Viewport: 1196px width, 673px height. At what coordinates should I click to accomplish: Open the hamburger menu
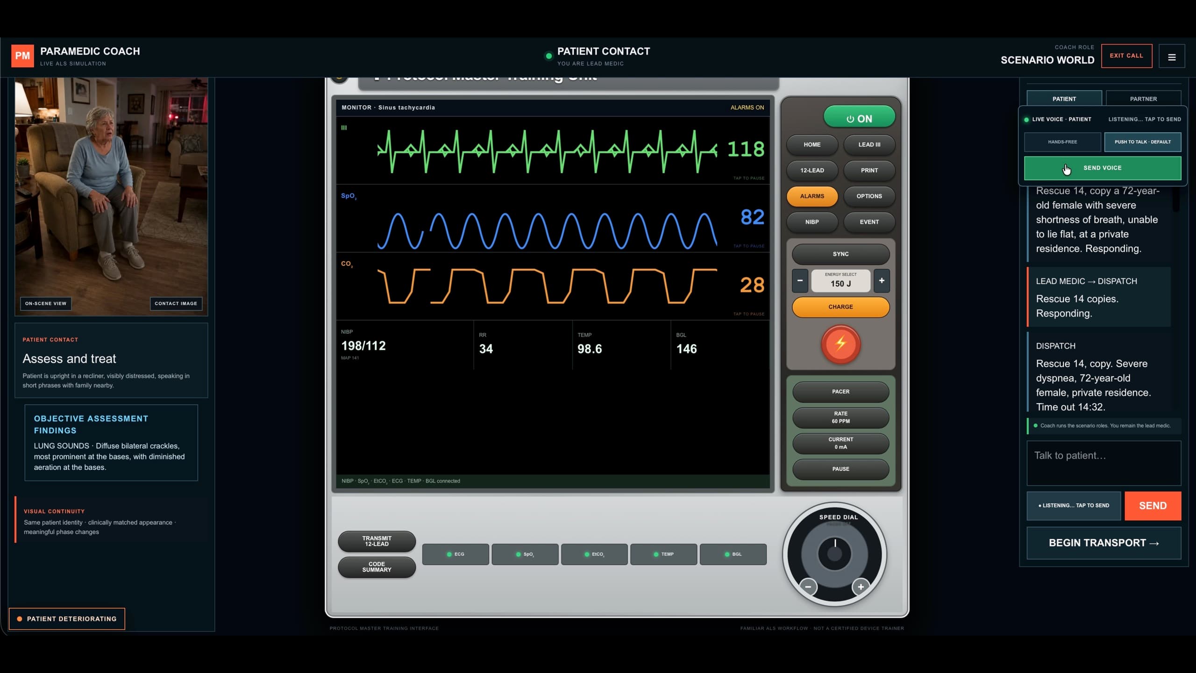click(1172, 57)
